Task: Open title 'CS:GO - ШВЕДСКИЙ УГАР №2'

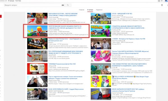Action: [122, 14]
